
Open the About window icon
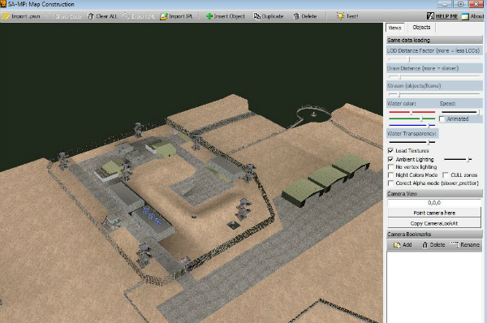tap(465, 16)
